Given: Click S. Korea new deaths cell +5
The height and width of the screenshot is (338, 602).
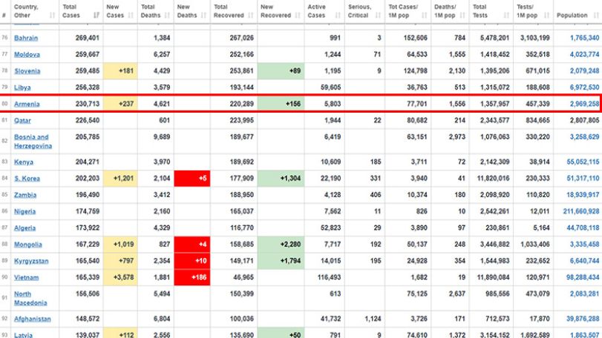Looking at the screenshot, I should [x=192, y=179].
